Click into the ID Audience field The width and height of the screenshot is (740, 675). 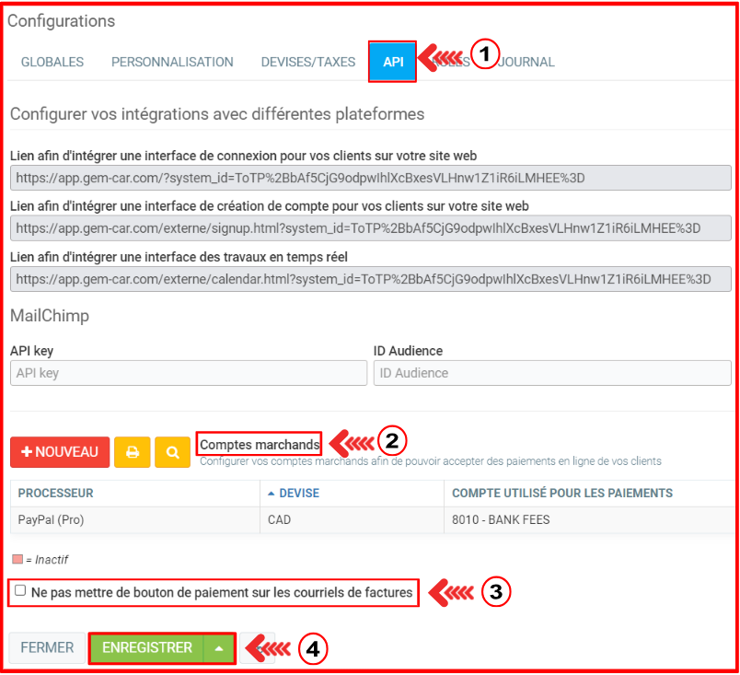click(551, 373)
